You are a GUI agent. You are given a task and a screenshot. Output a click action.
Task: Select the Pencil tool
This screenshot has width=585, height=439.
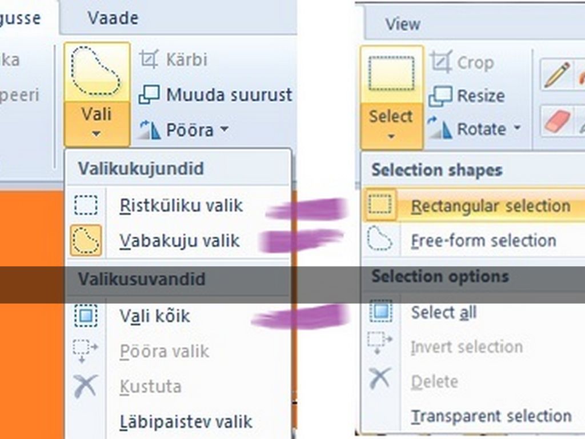556,75
